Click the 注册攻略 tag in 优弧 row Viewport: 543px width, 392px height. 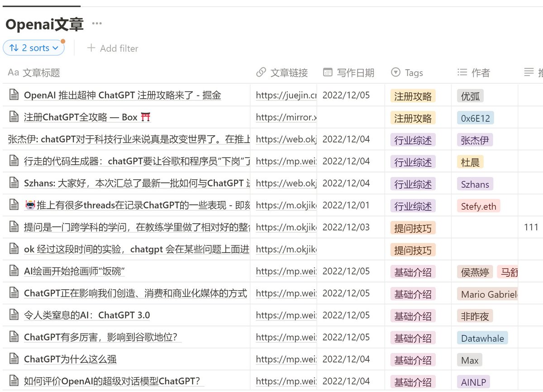point(413,96)
